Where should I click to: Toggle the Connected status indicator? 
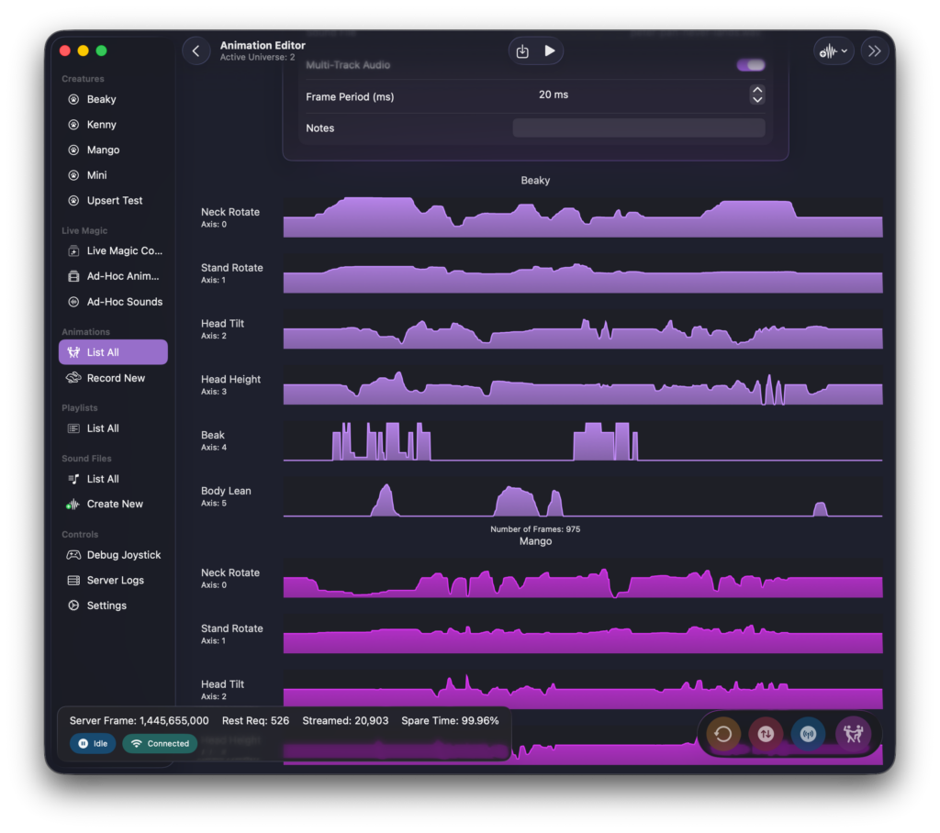coord(160,744)
